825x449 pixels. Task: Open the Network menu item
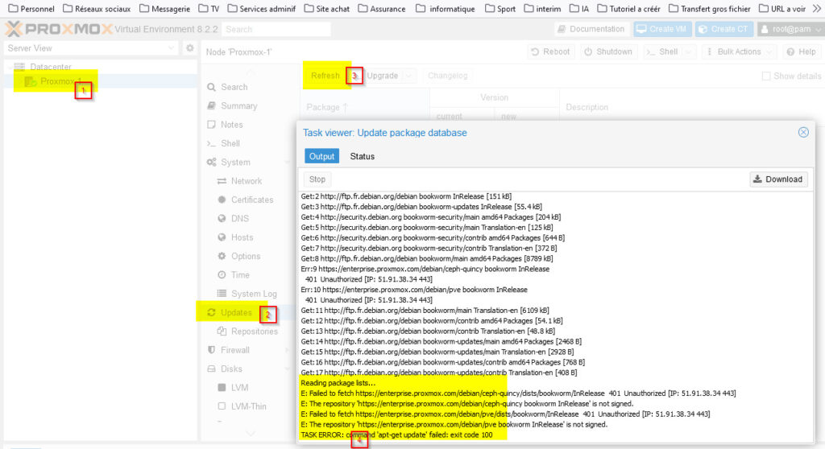point(247,181)
